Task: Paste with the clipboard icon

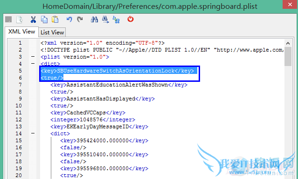Action: tap(55, 20)
